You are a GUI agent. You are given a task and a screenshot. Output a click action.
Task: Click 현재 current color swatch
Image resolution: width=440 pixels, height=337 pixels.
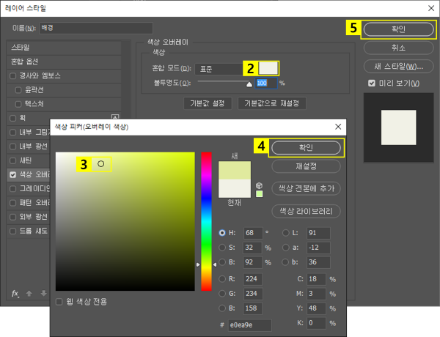[x=235, y=188]
